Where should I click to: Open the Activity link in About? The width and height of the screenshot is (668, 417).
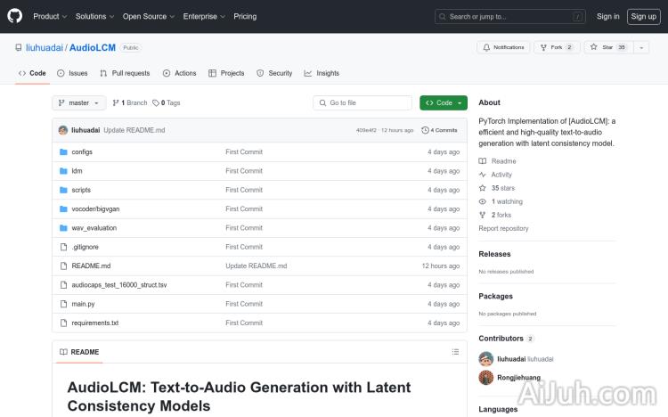[495, 175]
